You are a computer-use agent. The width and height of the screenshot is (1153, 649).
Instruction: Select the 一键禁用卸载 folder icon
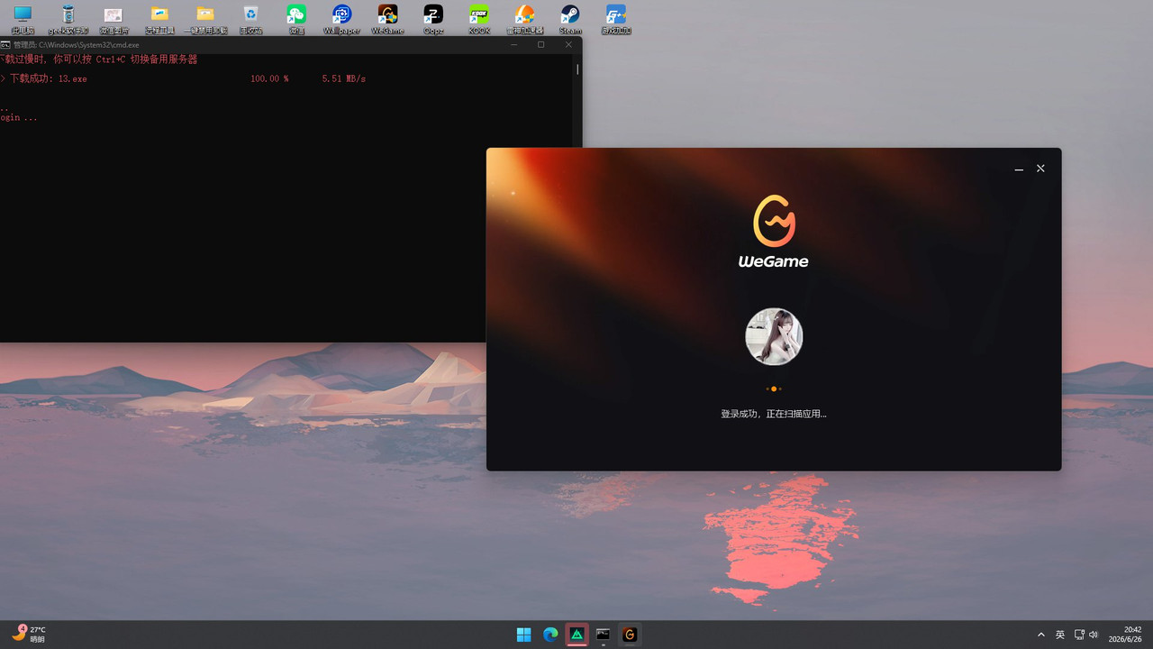pyautogui.click(x=205, y=18)
